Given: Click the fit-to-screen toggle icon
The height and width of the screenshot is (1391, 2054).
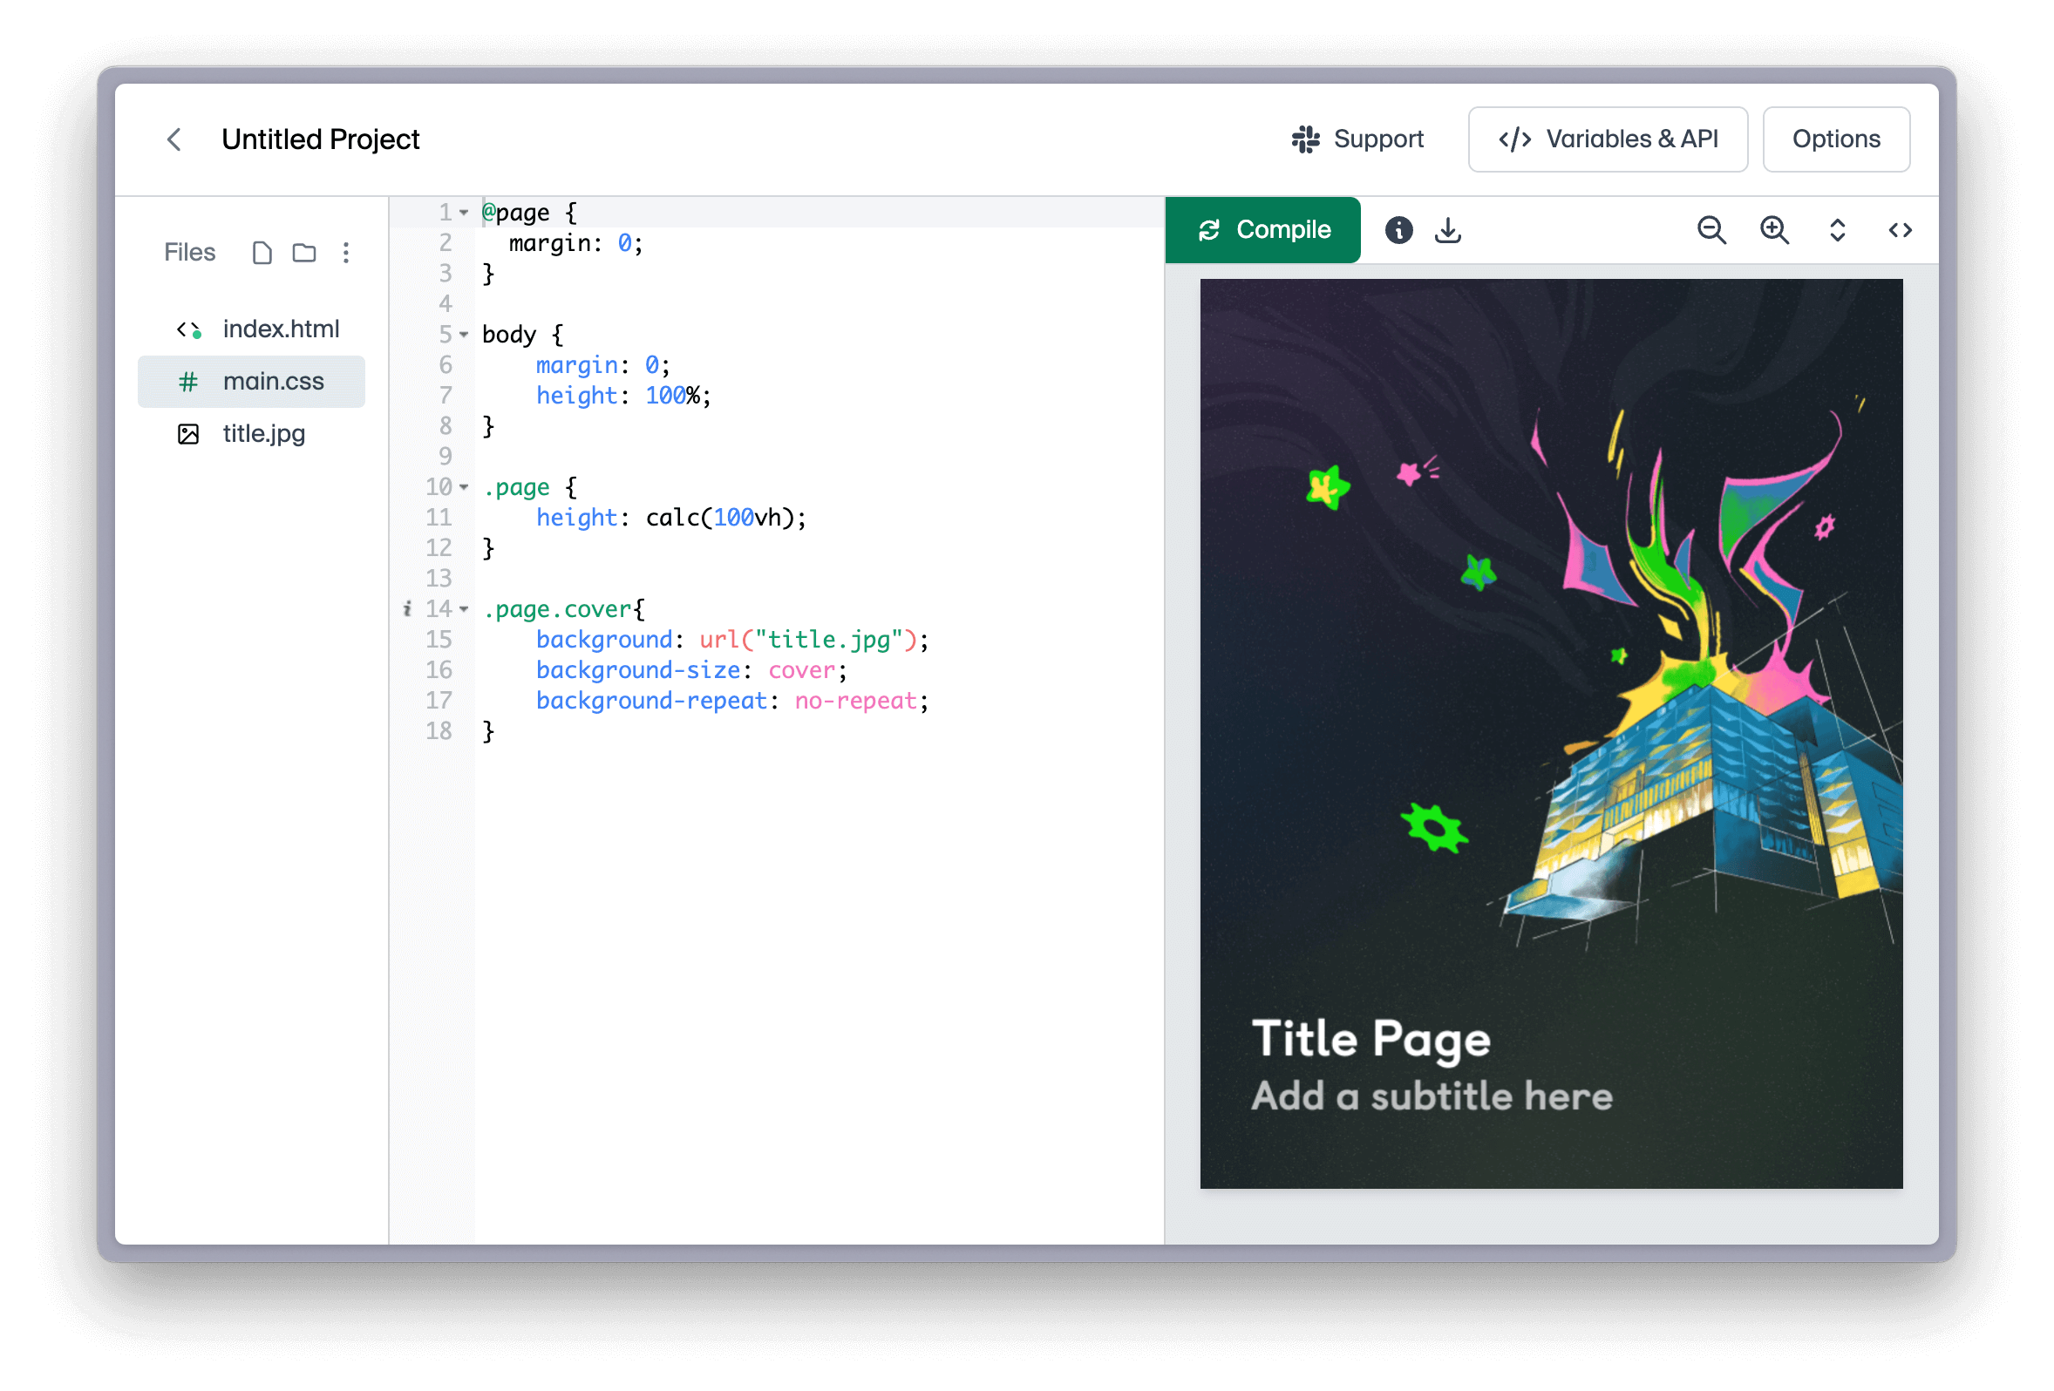Looking at the screenshot, I should (1838, 231).
